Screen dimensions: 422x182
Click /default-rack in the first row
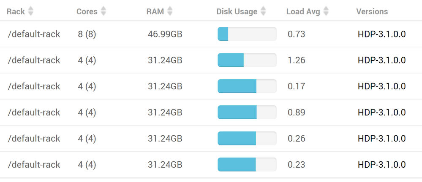pyautogui.click(x=34, y=34)
